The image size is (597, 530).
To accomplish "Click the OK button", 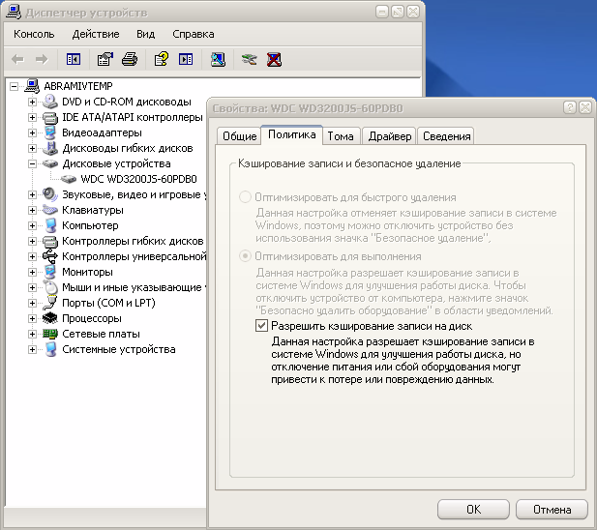I will pyautogui.click(x=473, y=510).
